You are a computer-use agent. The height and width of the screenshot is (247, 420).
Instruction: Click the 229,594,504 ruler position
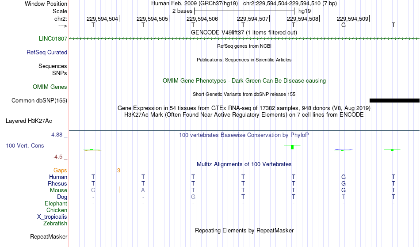pyautogui.click(x=102, y=19)
